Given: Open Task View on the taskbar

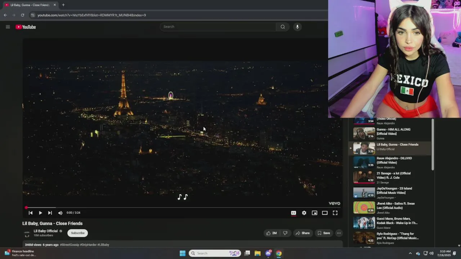Looking at the screenshot, I should [247, 253].
